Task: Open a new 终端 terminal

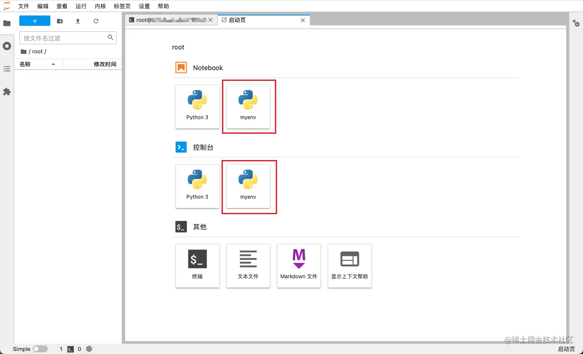Action: pyautogui.click(x=197, y=265)
